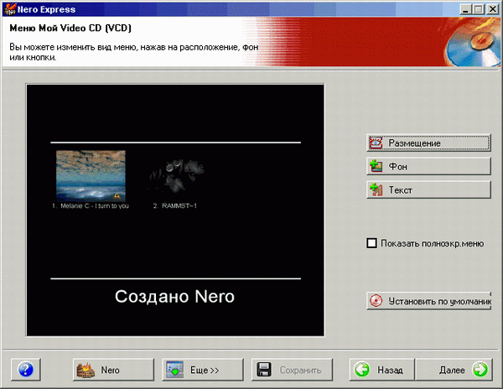This screenshot has width=503, height=389.
Task: Open help with the question mark icon
Action: pos(26,370)
